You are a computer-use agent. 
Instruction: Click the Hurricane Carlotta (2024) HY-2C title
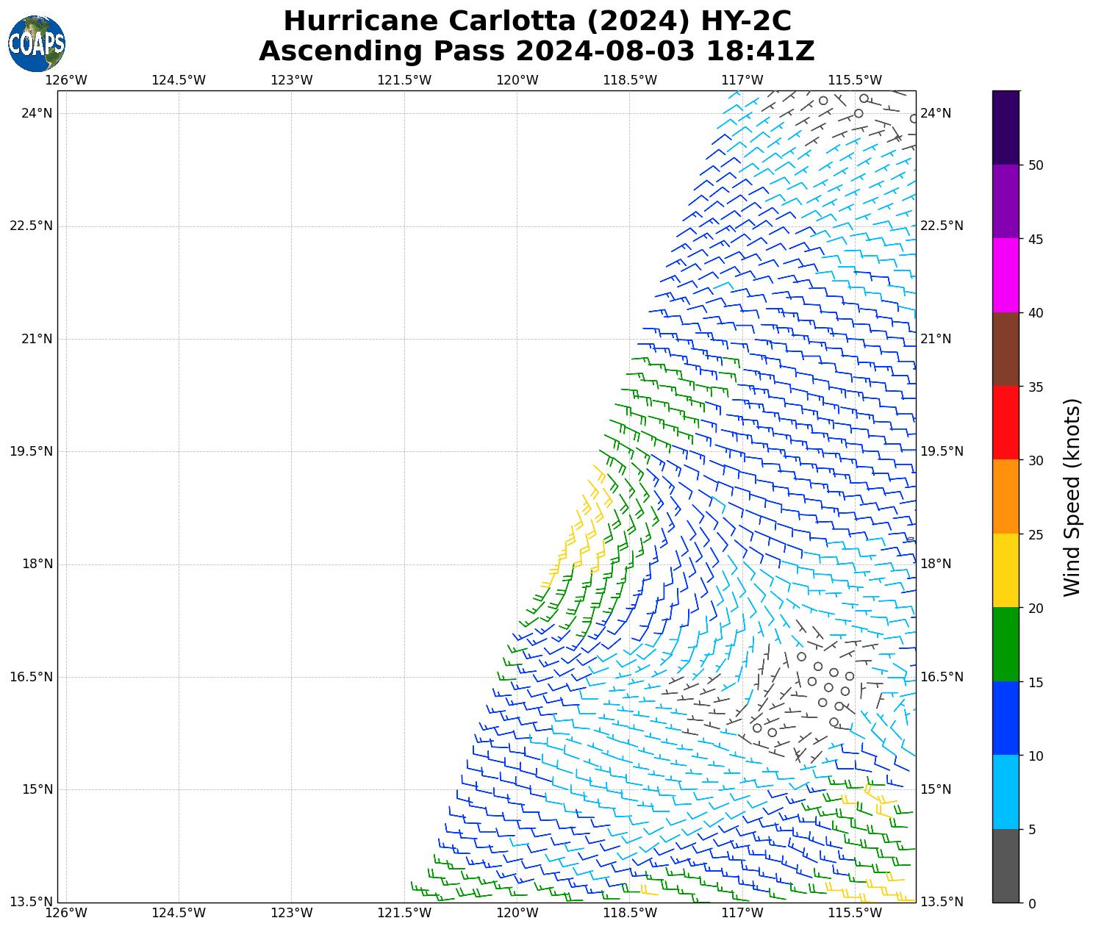point(537,21)
